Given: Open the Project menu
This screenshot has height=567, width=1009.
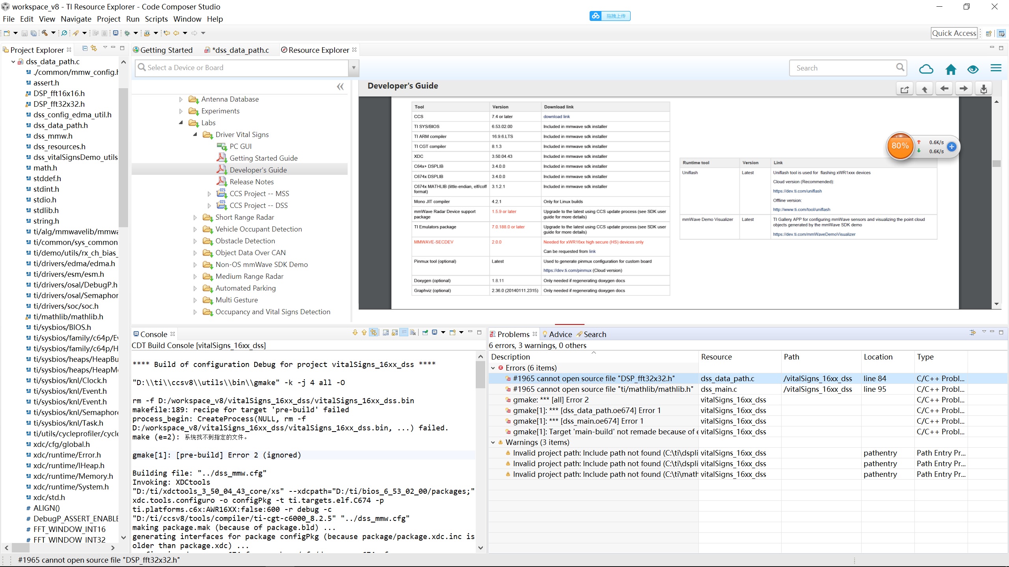Looking at the screenshot, I should coord(108,19).
